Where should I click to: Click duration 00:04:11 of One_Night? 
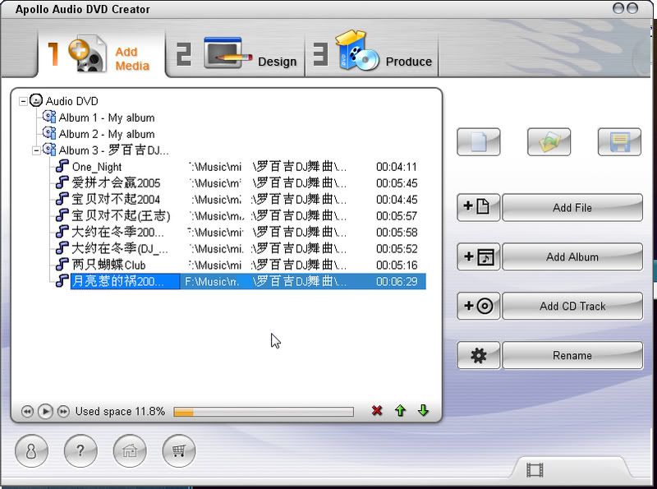click(397, 167)
